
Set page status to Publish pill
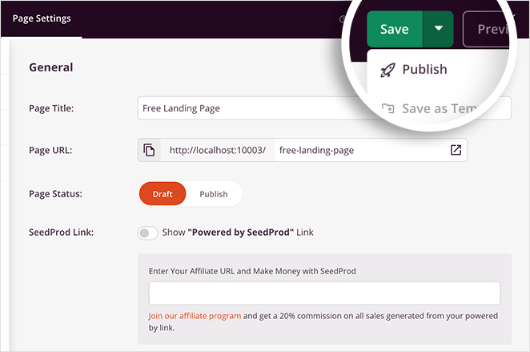(x=214, y=194)
